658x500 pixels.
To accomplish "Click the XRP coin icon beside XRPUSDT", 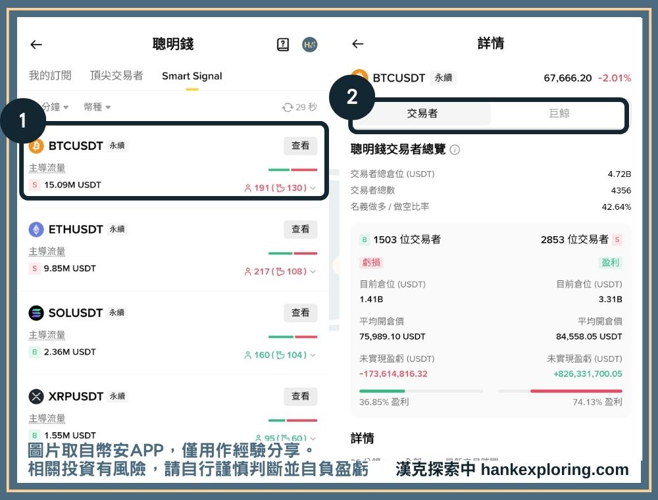I will tap(36, 397).
